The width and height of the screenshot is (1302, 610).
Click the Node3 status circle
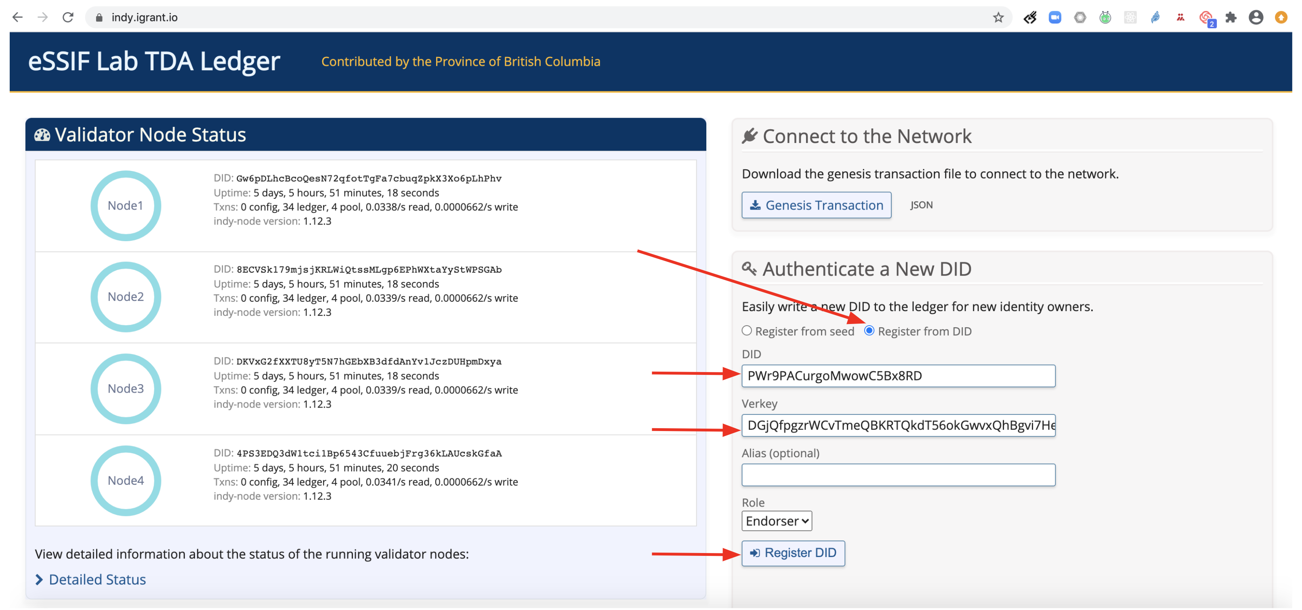(x=126, y=389)
